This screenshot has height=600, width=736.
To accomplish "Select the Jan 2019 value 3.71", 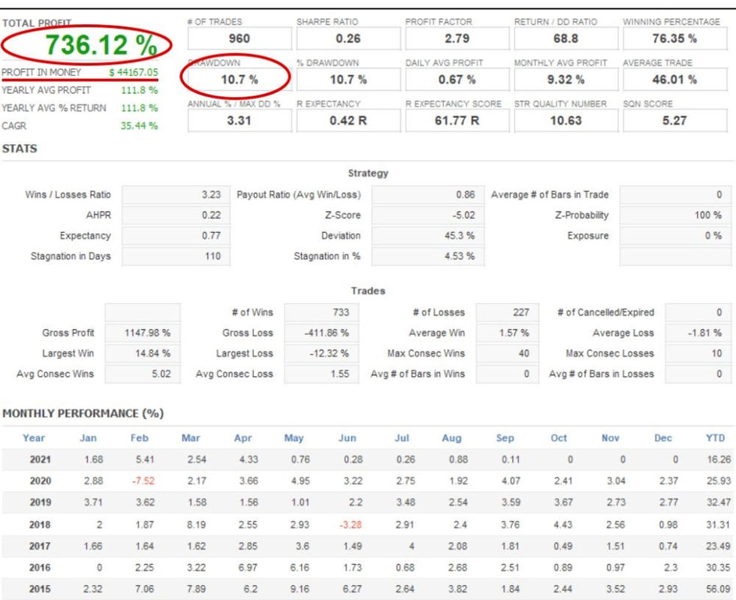I will pyautogui.click(x=93, y=502).
